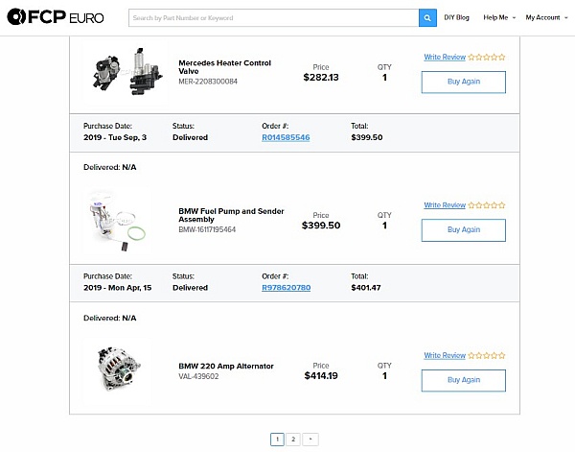This screenshot has width=575, height=452.
Task: Open the My Account dropdown
Action: 546,17
